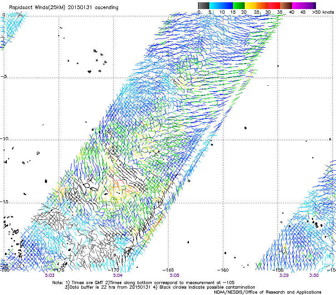Click the magenta 40-45 knots legend segment
This screenshot has height=295, width=336.
pos(298,5)
